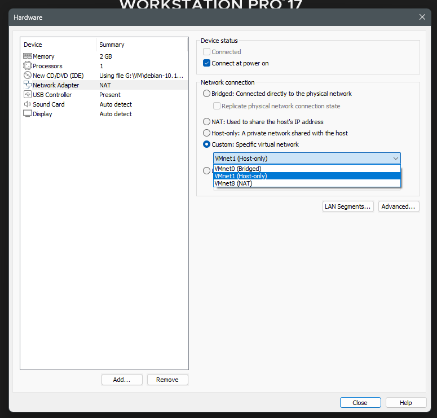The image size is (437, 418).
Task: Click Display's Auto detect summary
Action: pos(116,114)
